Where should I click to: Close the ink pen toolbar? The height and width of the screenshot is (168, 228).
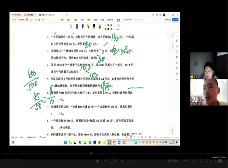(x=118, y=26)
